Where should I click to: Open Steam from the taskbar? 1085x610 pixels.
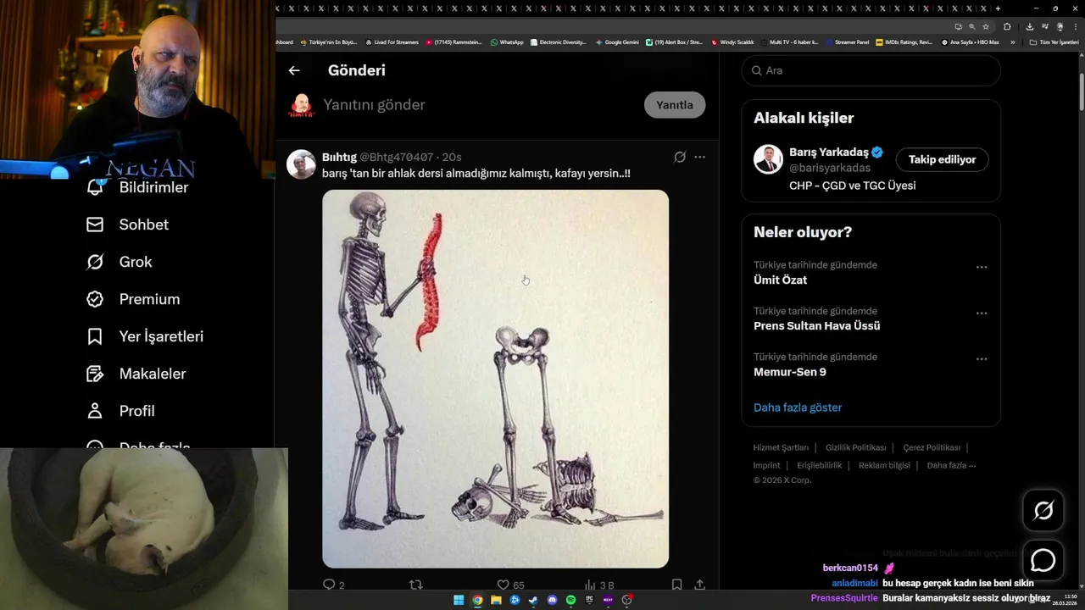coord(533,600)
